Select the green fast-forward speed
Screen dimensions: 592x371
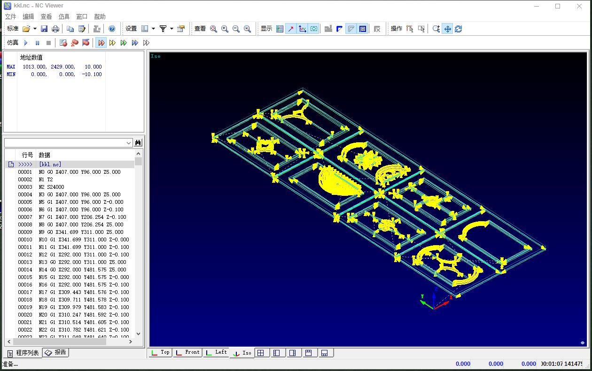tap(124, 43)
